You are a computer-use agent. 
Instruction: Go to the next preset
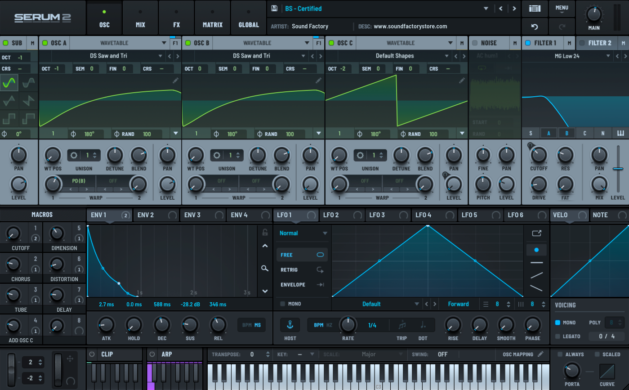tap(514, 9)
